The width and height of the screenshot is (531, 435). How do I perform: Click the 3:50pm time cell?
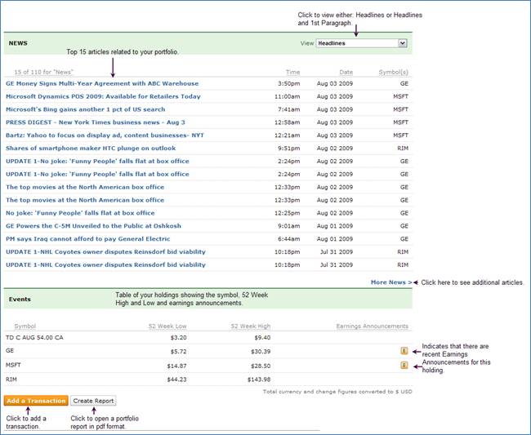[x=289, y=83]
